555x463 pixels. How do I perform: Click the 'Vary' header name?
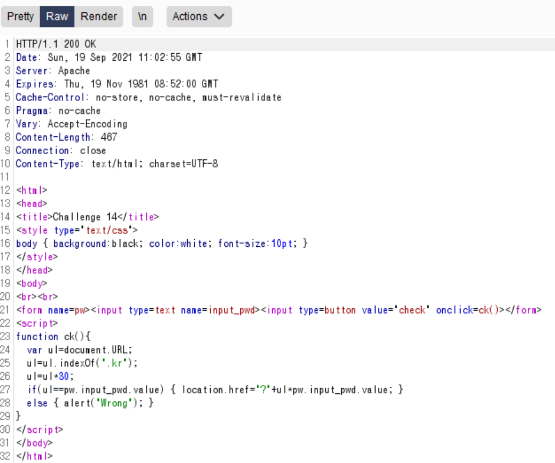(27, 124)
